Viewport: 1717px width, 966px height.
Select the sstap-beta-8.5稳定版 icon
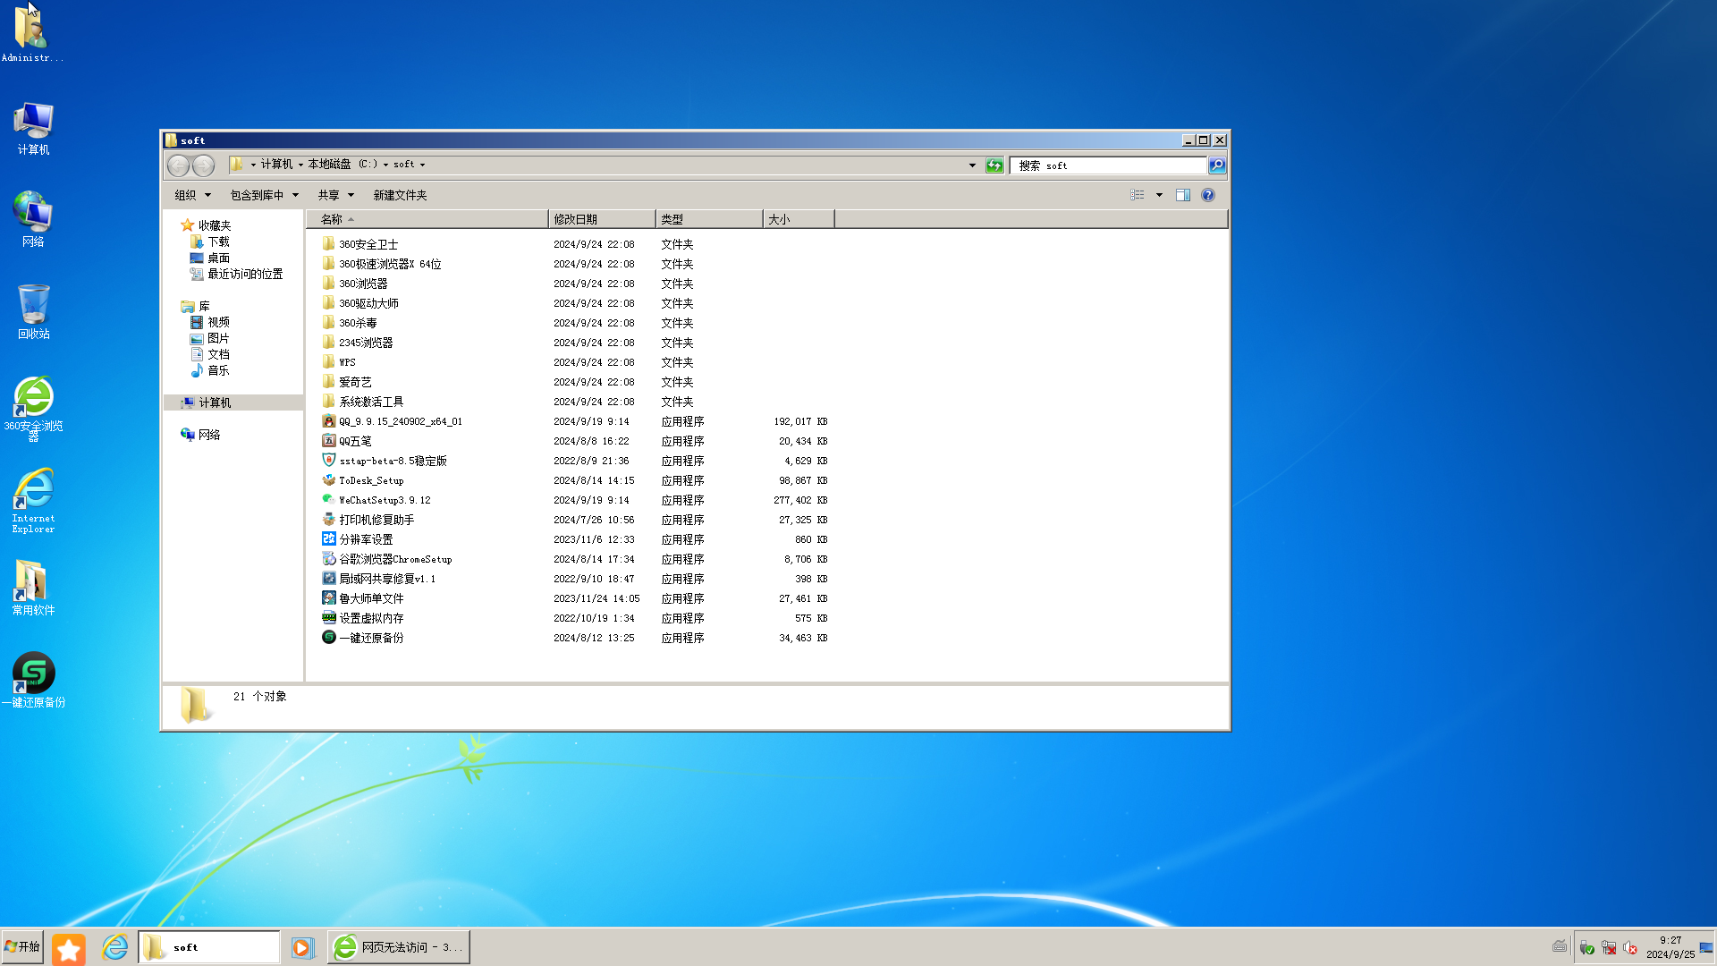click(x=329, y=460)
